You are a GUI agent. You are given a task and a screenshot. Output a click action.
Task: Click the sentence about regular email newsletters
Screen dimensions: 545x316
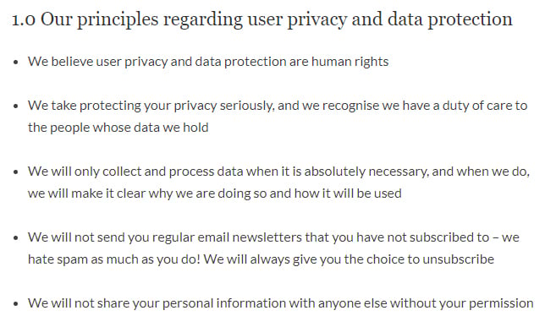point(273,248)
